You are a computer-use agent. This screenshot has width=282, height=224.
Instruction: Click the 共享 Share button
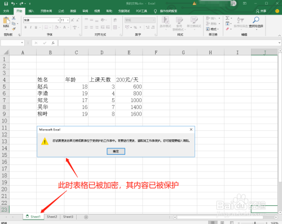(261, 11)
